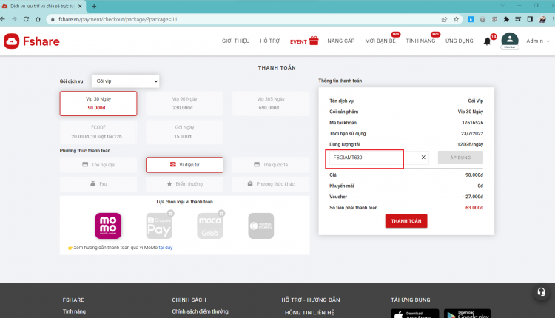Select the Viettel Money wallet
Screen dimensions: 555x318
pos(261,226)
